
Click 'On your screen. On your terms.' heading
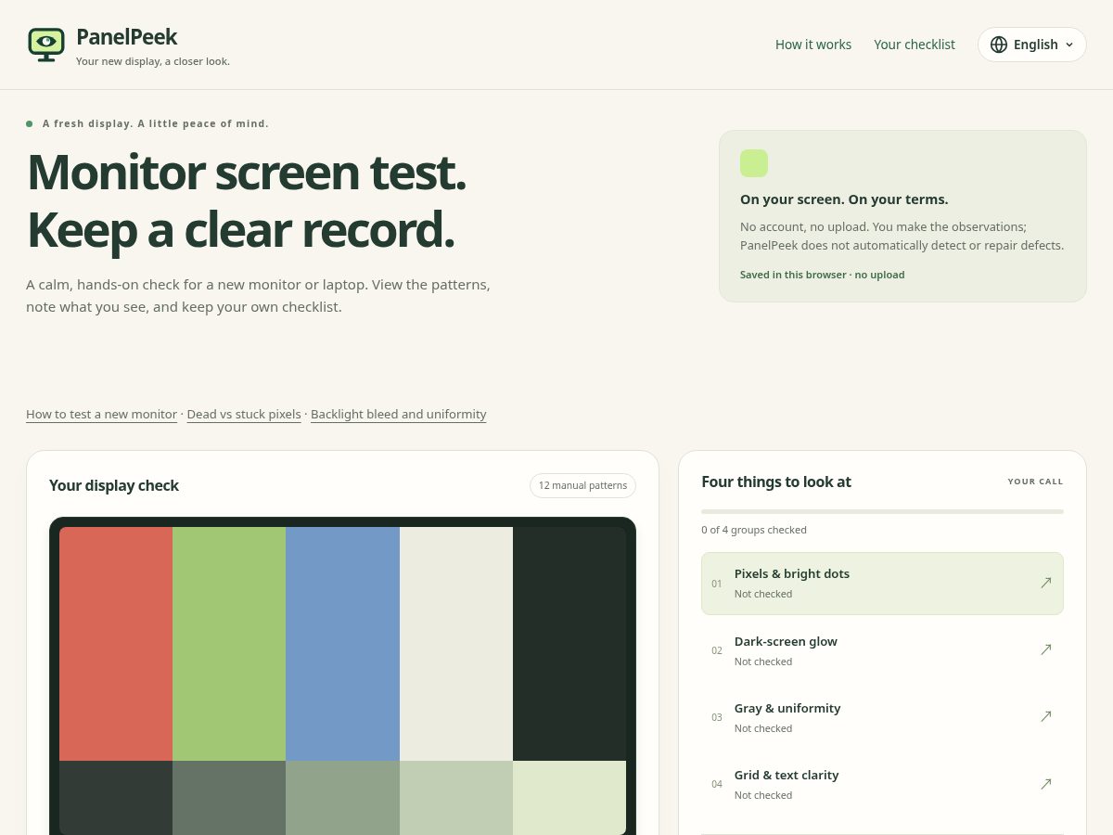coord(844,199)
